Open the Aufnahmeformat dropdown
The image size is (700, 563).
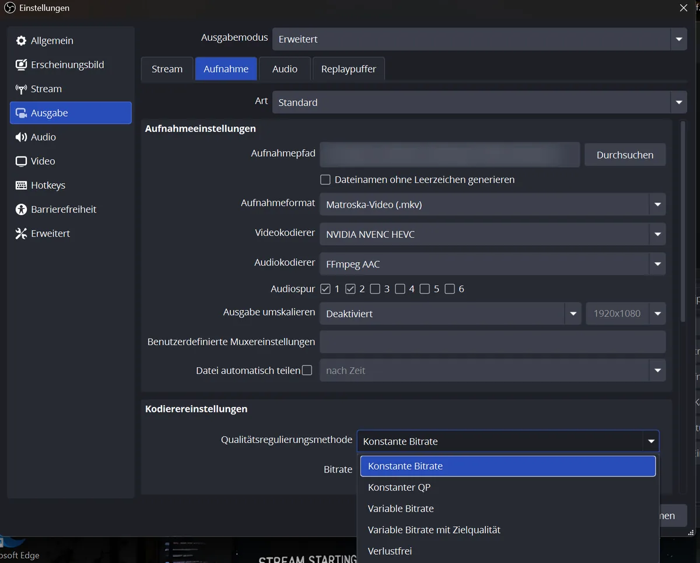click(492, 205)
